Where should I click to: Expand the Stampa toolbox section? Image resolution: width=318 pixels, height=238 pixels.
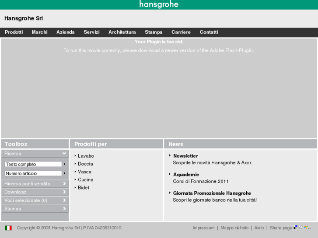pyautogui.click(x=35, y=209)
